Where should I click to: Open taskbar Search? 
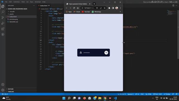pyautogui.click(x=69, y=98)
